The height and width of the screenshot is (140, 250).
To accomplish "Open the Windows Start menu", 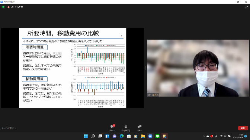I will point(86,136).
